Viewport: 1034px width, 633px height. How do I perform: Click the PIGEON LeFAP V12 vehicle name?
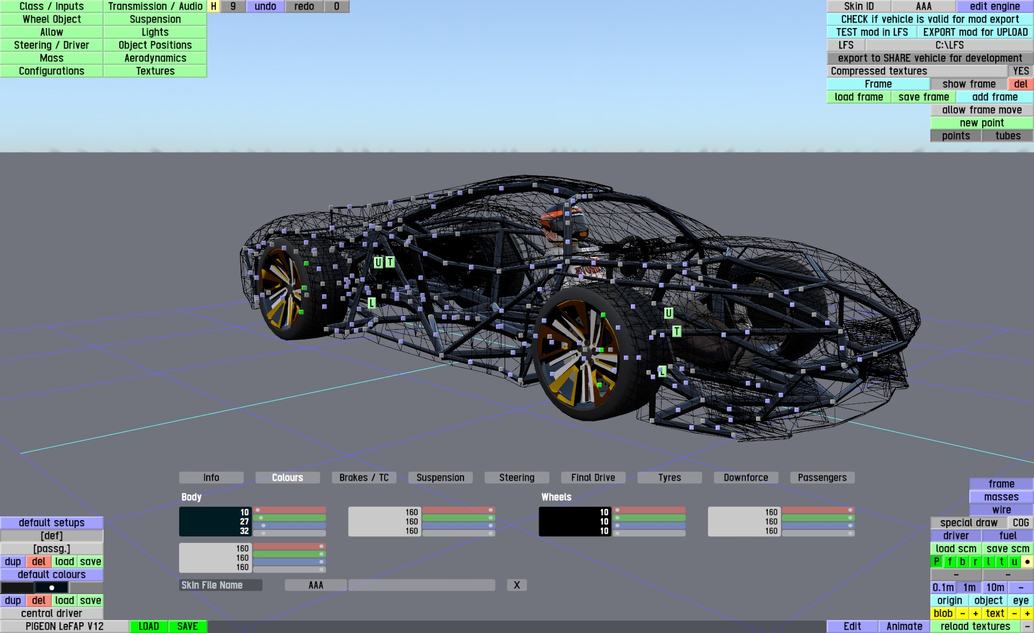click(65, 627)
